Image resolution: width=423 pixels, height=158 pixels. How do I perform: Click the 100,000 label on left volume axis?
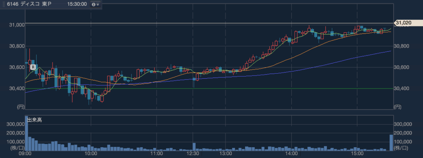tap(15, 142)
